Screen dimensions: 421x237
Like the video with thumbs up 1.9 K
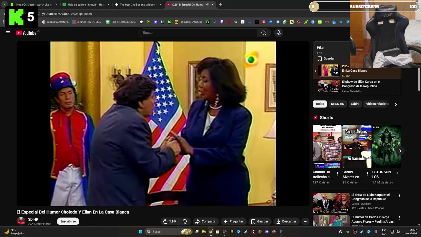click(x=170, y=221)
